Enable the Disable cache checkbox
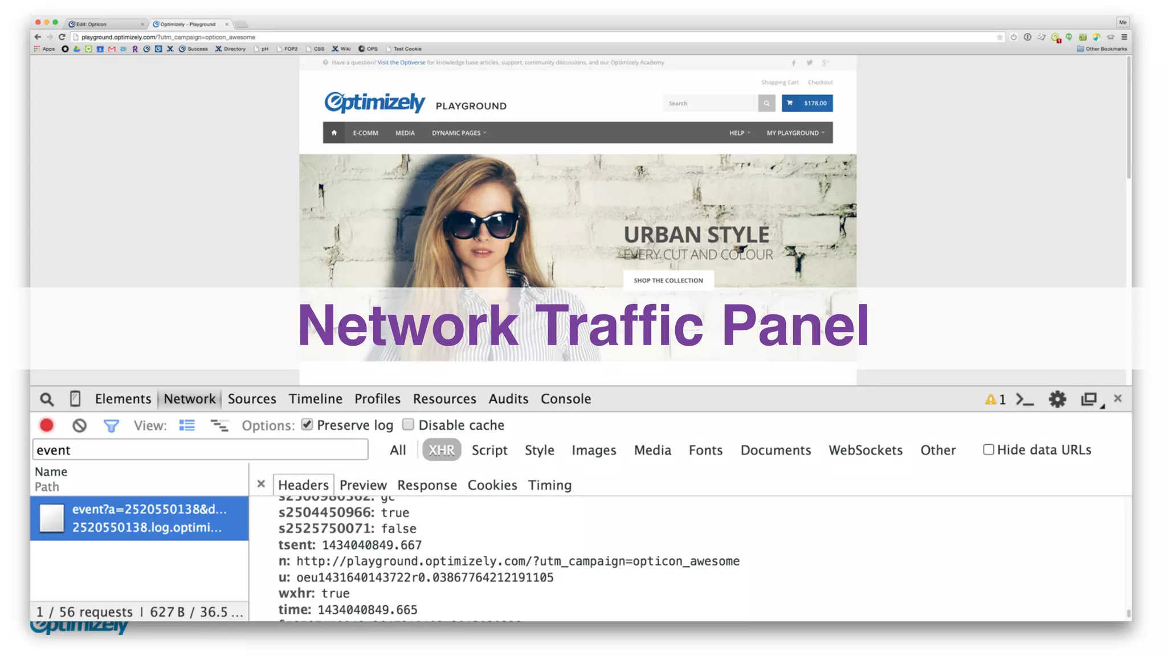1167x656 pixels. pyautogui.click(x=408, y=425)
